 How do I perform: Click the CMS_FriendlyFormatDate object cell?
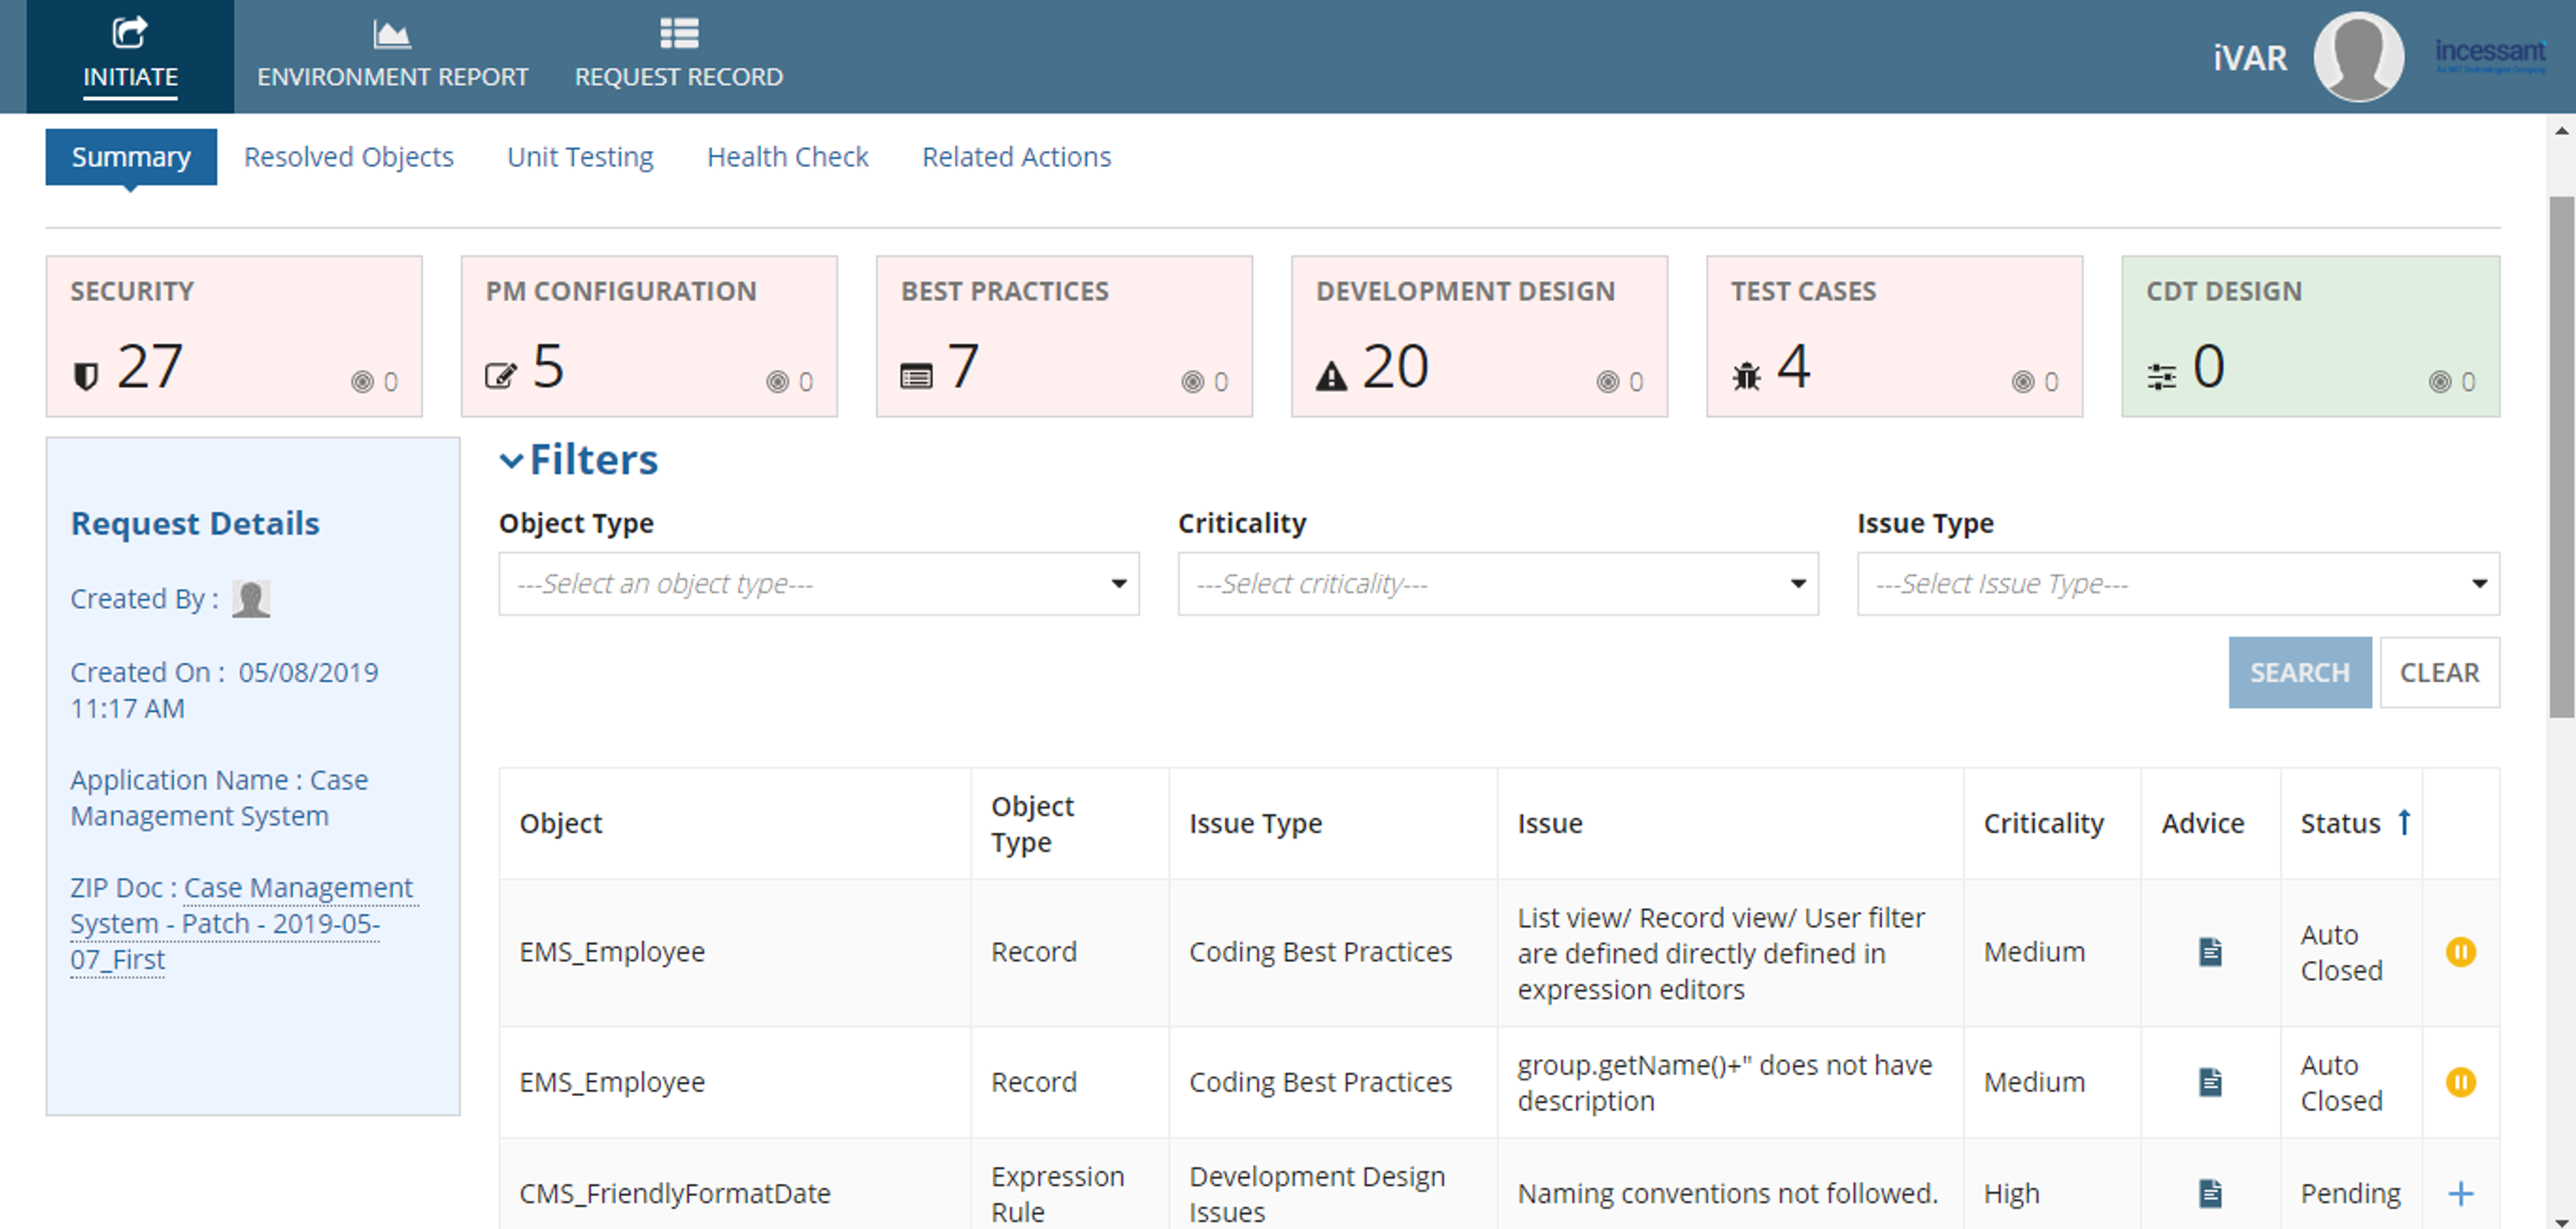675,1193
